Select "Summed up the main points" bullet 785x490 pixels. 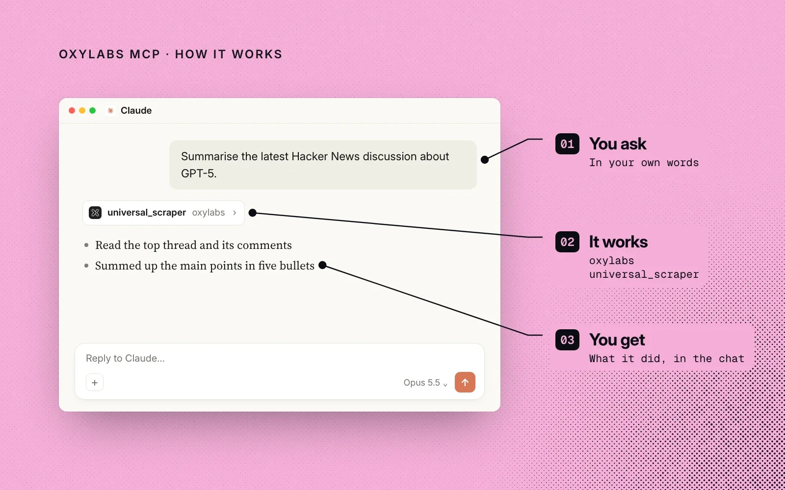(205, 266)
